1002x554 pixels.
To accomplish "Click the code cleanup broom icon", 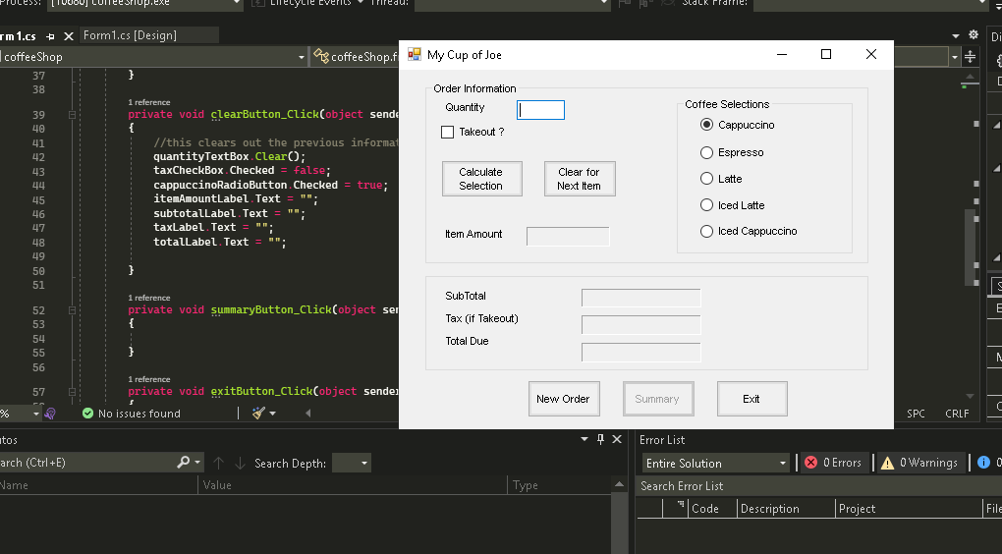I will (258, 413).
